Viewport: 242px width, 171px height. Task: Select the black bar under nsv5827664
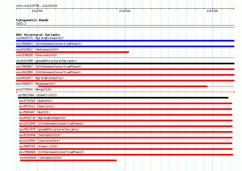coord(123,98)
